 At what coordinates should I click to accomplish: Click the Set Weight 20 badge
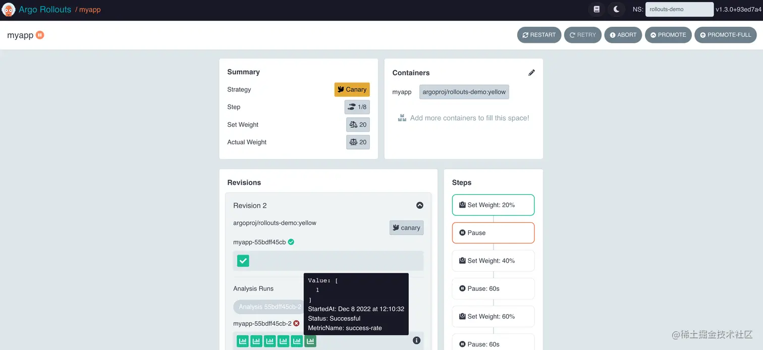pos(358,125)
